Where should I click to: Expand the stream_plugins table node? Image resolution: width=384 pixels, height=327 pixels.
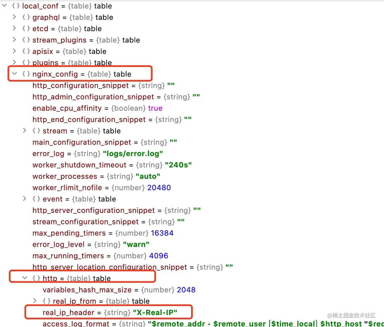[14, 40]
